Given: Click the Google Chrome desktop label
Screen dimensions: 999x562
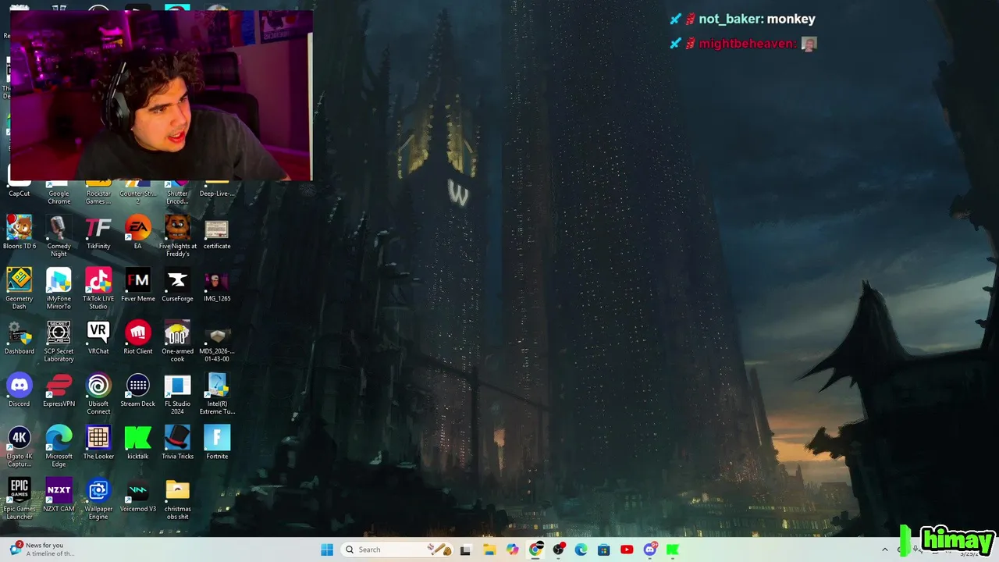Looking at the screenshot, I should point(59,197).
